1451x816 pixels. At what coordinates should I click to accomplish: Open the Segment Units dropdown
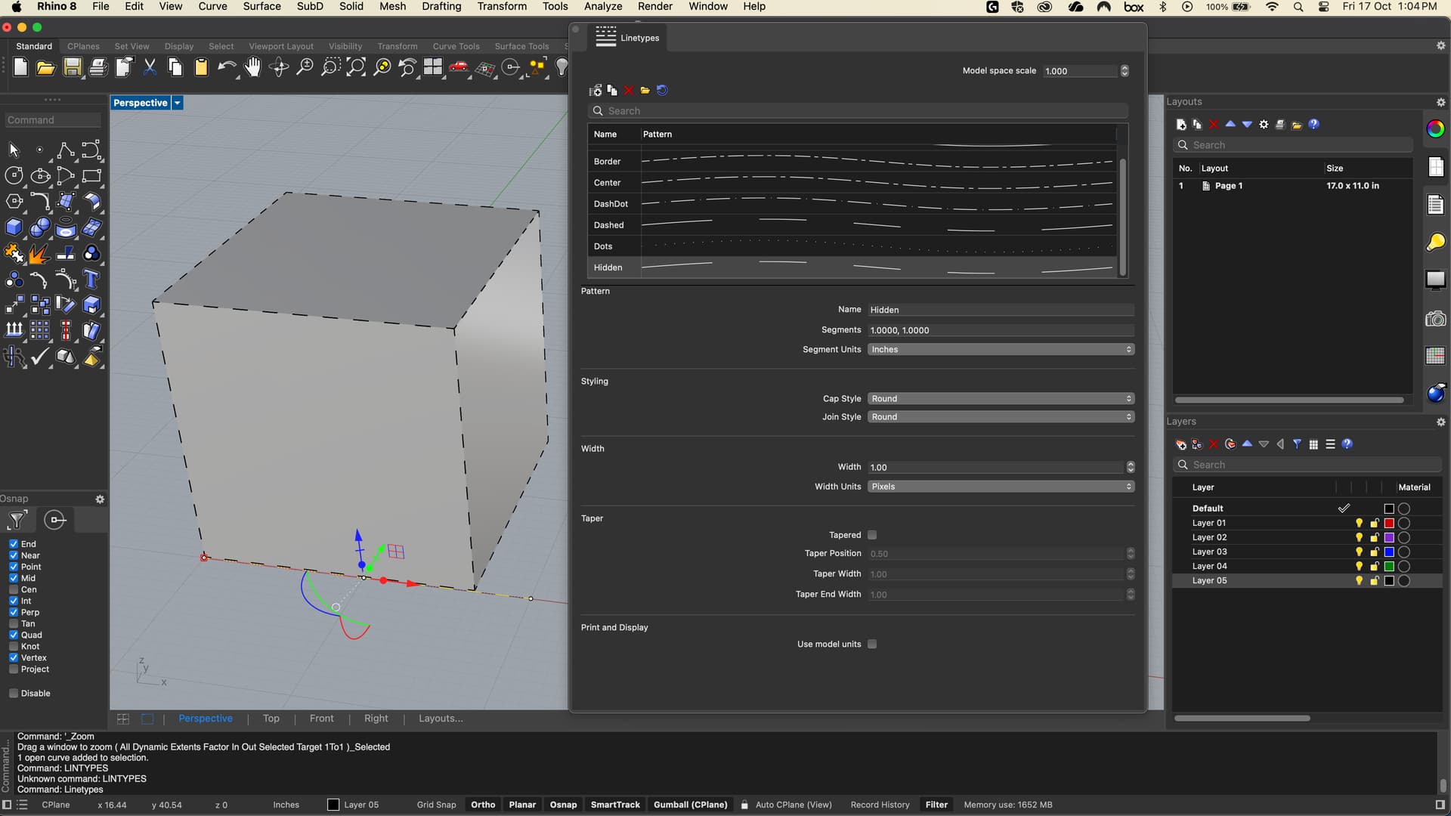[x=1001, y=350]
